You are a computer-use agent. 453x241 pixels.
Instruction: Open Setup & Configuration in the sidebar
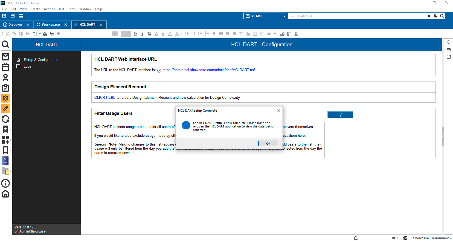pos(41,60)
